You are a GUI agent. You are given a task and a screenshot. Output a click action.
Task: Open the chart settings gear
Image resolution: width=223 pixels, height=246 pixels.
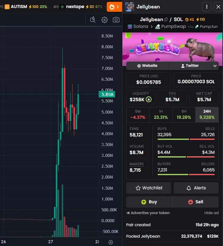[x=105, y=20]
